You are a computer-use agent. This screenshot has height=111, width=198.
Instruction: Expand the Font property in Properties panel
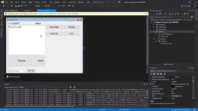click(151, 84)
